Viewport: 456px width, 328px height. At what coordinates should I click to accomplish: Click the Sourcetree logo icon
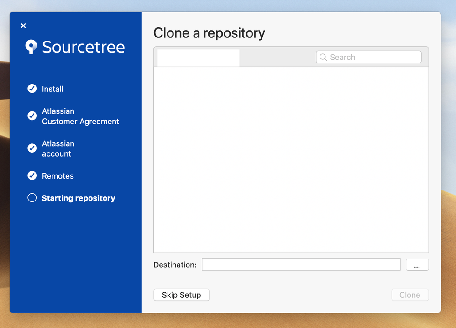(x=31, y=47)
